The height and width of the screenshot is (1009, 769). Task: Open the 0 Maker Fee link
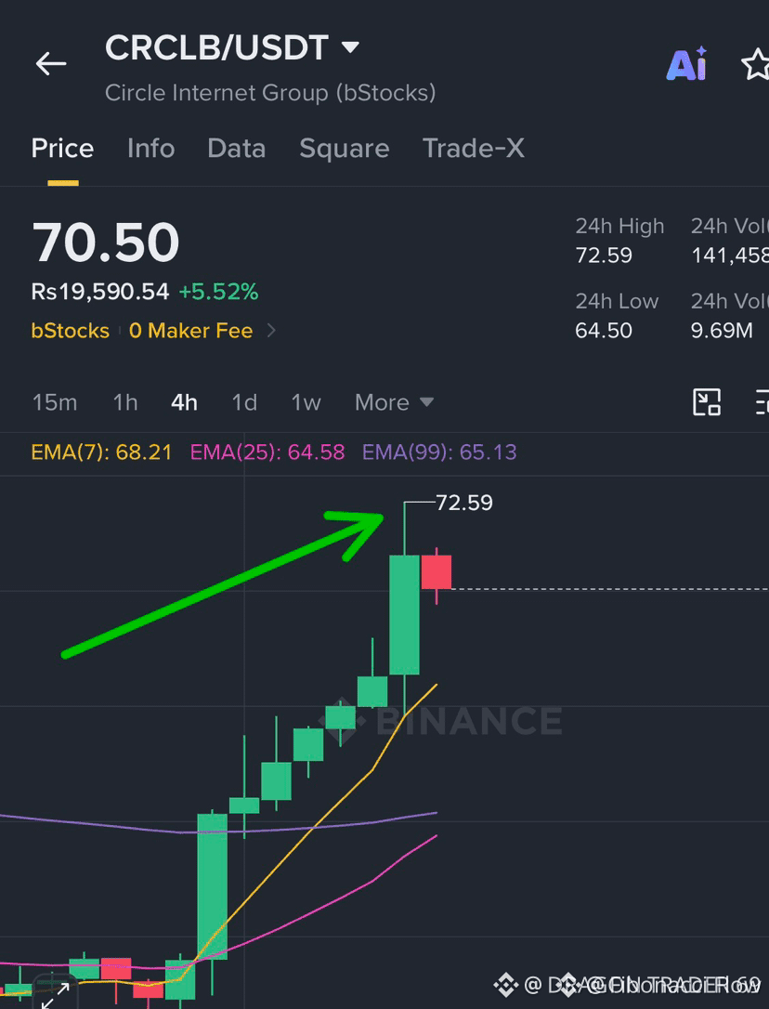pyautogui.click(x=190, y=331)
